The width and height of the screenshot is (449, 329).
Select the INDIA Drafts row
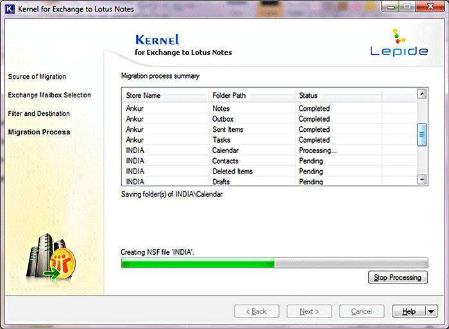click(269, 182)
